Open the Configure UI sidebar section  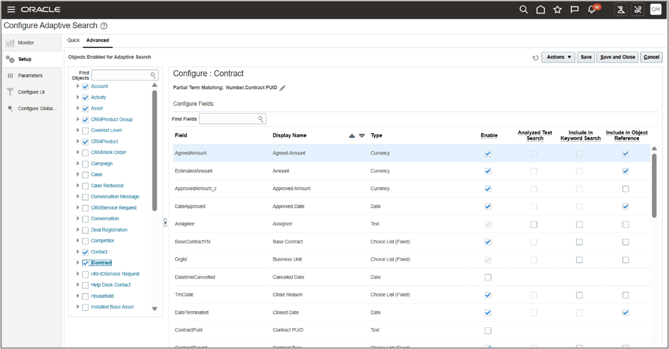coord(29,91)
